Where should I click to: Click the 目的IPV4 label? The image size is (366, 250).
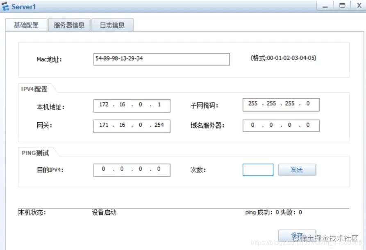pos(50,170)
